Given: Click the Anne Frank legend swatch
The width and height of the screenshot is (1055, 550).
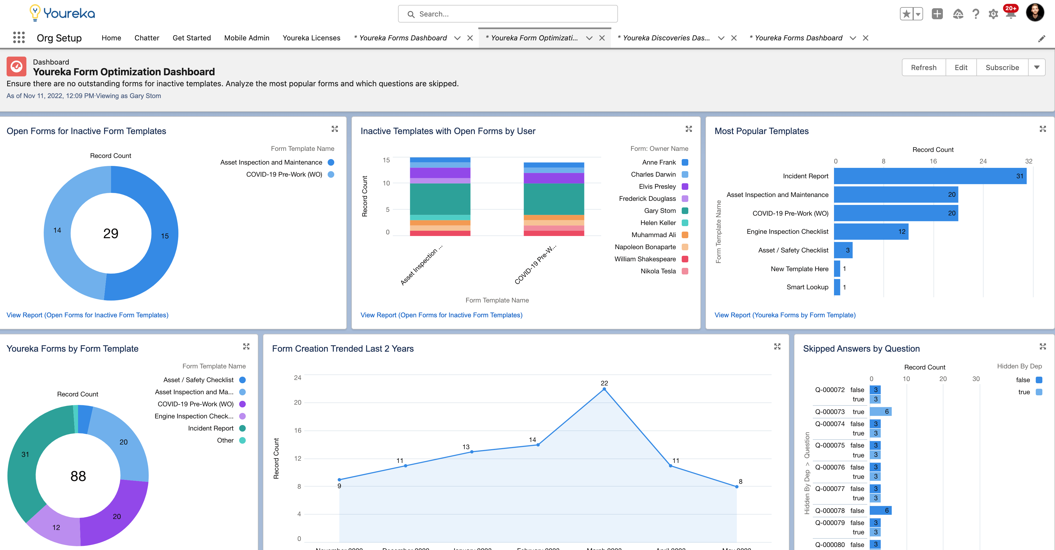Looking at the screenshot, I should pos(685,162).
